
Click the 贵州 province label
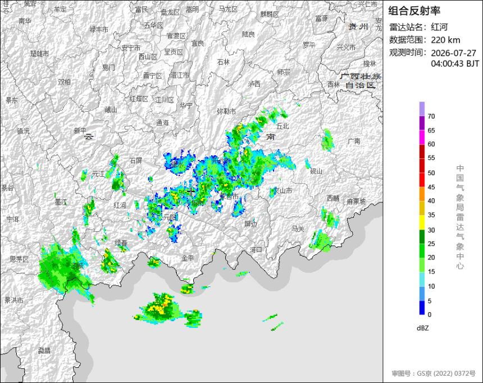[x=358, y=26]
